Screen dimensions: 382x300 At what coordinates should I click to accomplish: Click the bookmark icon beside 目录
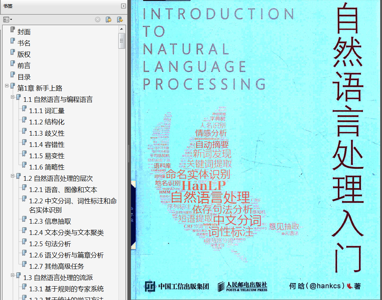click(13, 75)
